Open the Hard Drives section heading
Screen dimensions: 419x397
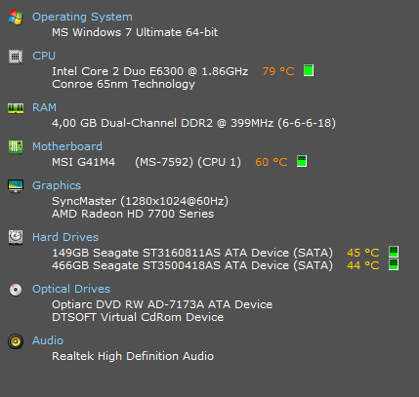(x=65, y=237)
